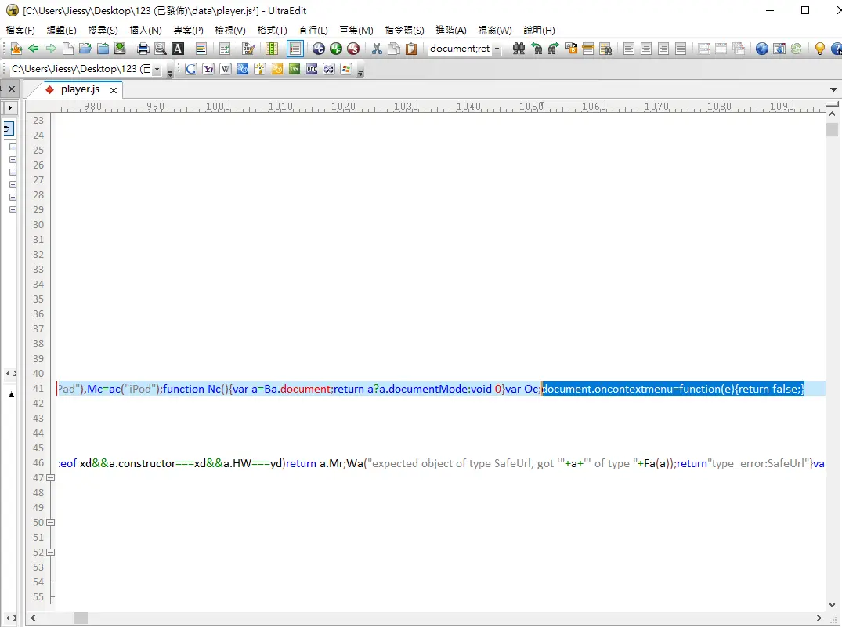Click the PHP help icon

(x=312, y=69)
